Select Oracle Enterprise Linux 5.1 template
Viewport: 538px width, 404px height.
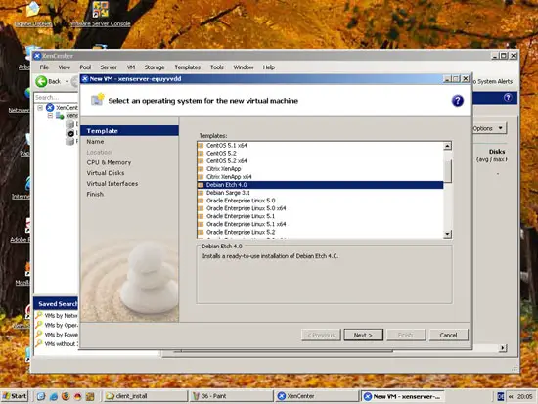point(241,216)
